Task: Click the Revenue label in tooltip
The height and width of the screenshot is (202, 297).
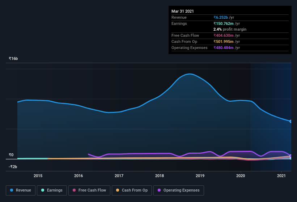Action: coord(179,17)
